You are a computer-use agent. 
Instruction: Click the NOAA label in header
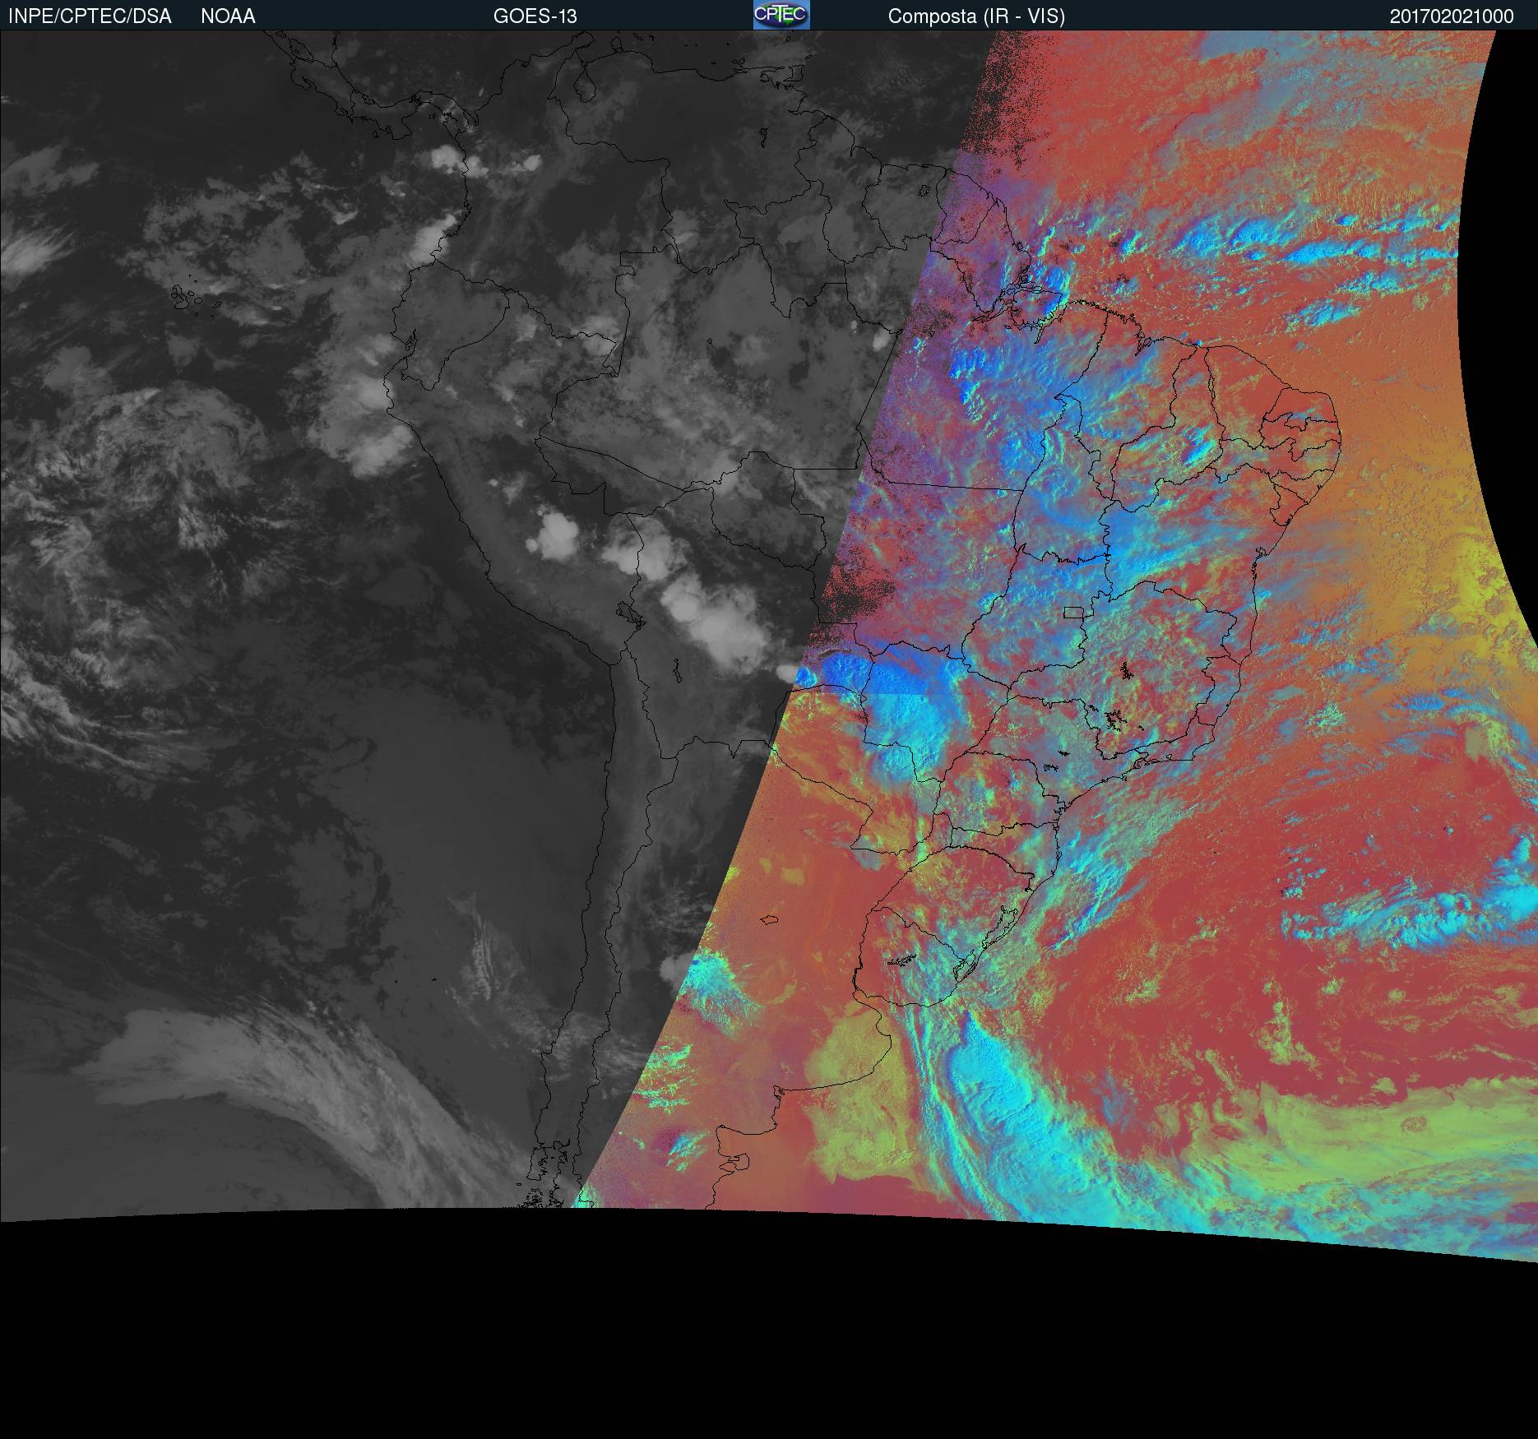pyautogui.click(x=228, y=16)
